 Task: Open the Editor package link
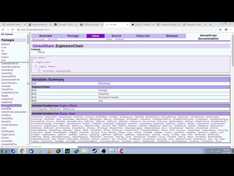(x=4, y=54)
